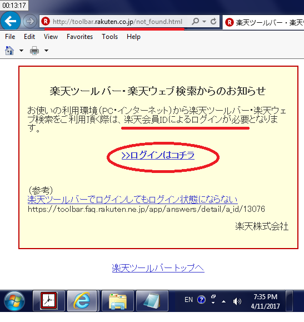Screen dimensions: 304x322
Task: Open the Tools menu
Action: click(x=110, y=37)
